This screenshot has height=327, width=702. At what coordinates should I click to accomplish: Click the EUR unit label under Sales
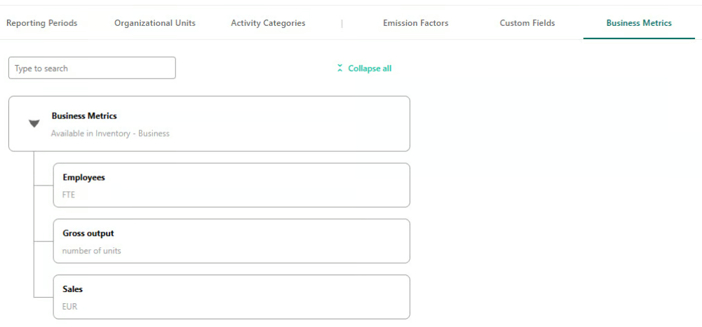pos(70,307)
